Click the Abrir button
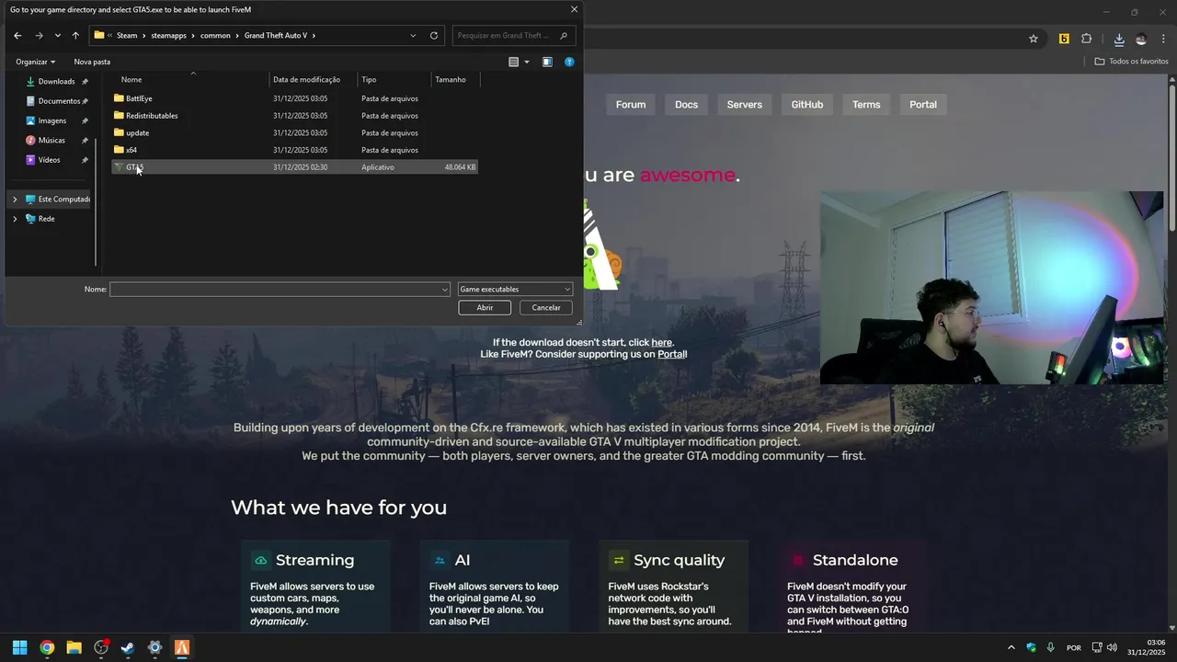The image size is (1177, 662). click(485, 308)
